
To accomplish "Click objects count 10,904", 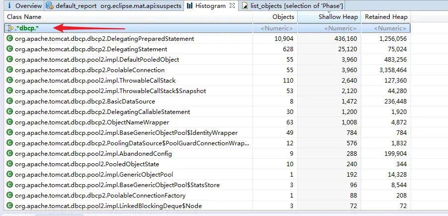I will point(284,39).
